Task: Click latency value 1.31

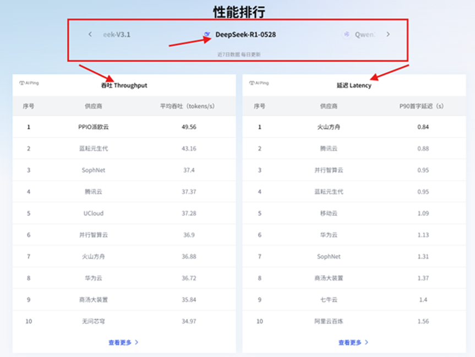Action: click(x=423, y=257)
